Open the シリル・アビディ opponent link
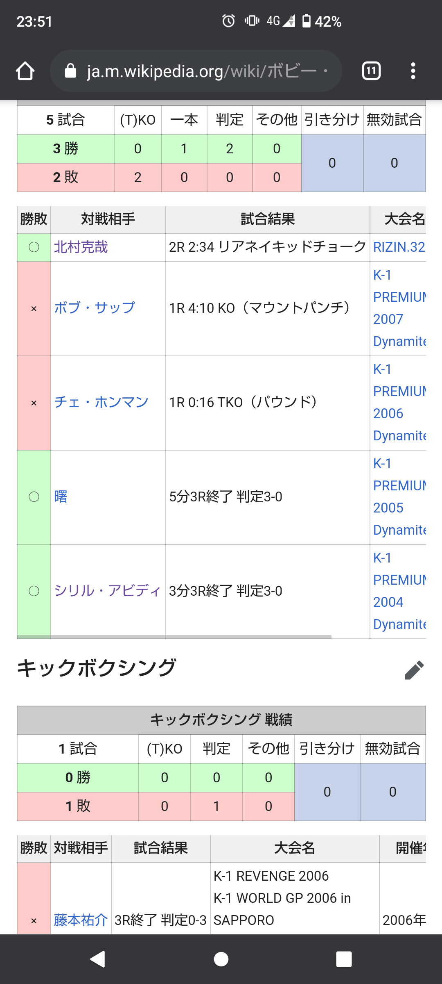442x984 pixels. tap(108, 591)
